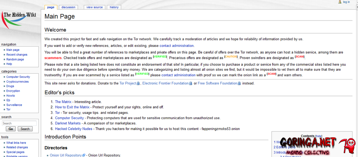358x157 pixels.
Task: Open the Tor link in Editor's picks
Action: (57, 113)
